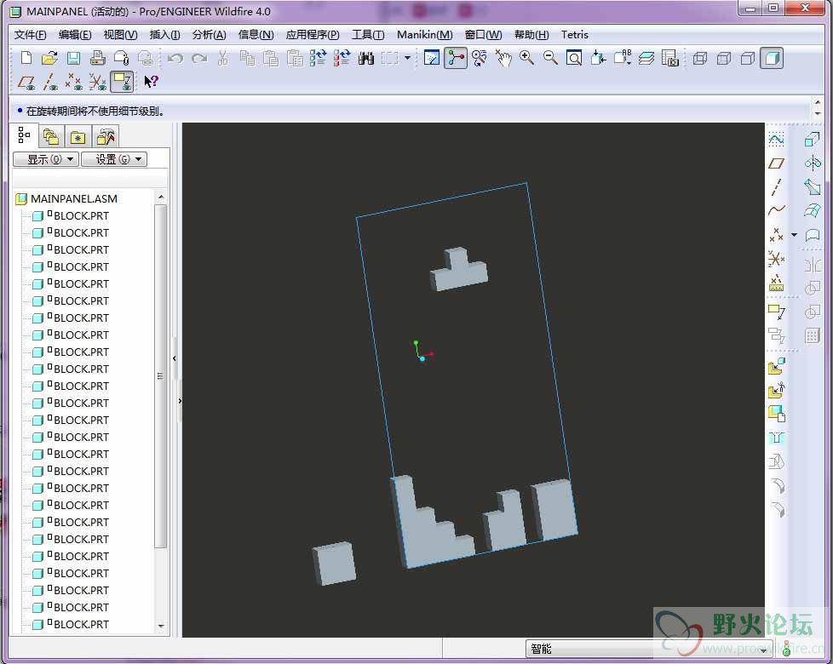Toggle datum axes display
The image size is (833, 664).
click(50, 83)
